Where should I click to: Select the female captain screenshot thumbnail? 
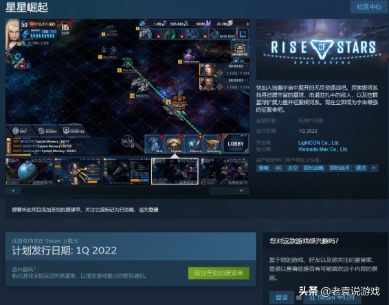point(78,171)
